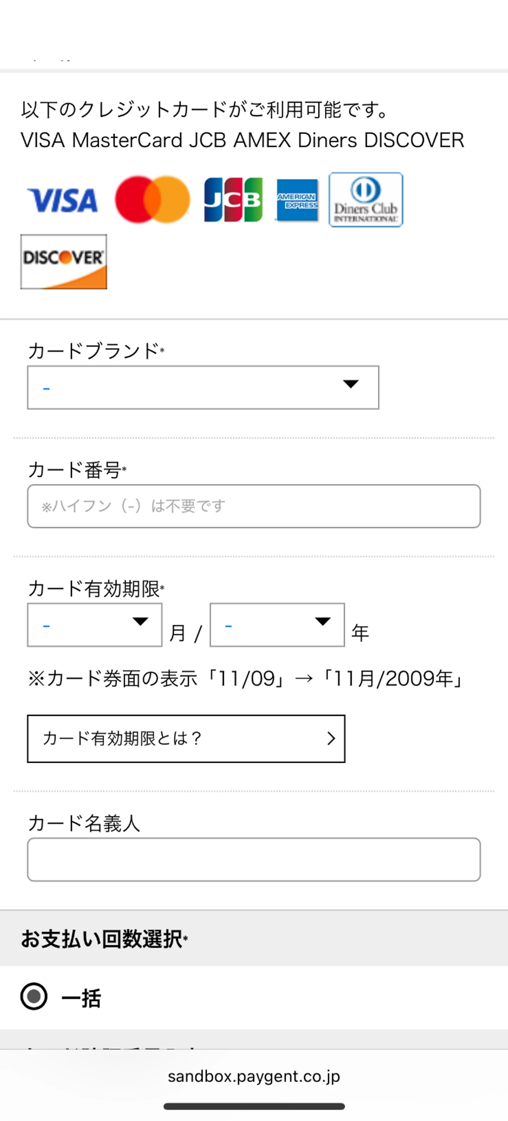
Task: Click the chevron arrow in カード有効期限とは？ button
Action: 332,738
